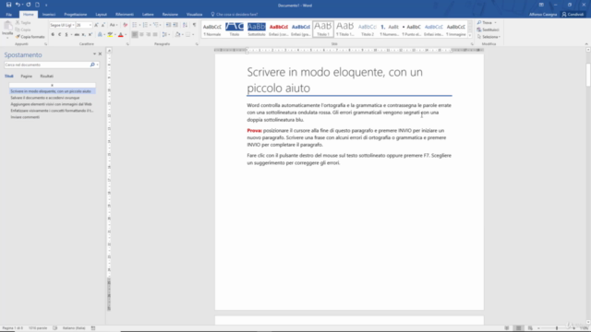Click the vertical document scrollbar thumb

click(x=588, y=75)
